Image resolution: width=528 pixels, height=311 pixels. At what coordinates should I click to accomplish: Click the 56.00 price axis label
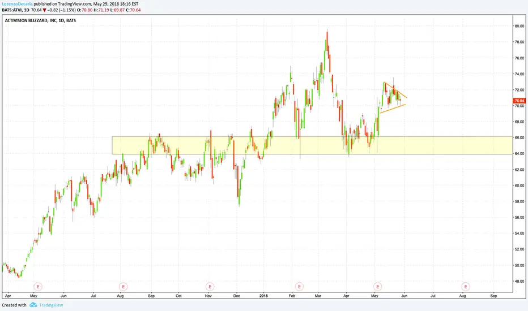point(520,218)
